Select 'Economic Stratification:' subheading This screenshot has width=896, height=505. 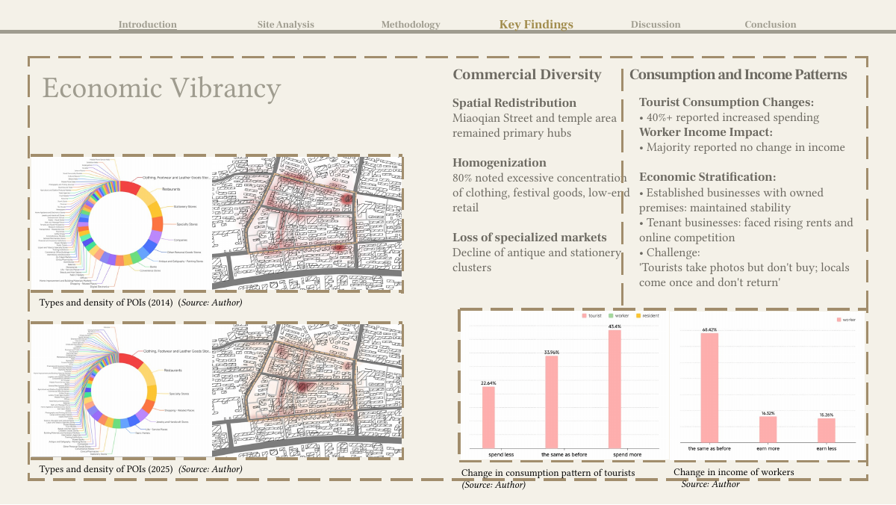click(708, 177)
